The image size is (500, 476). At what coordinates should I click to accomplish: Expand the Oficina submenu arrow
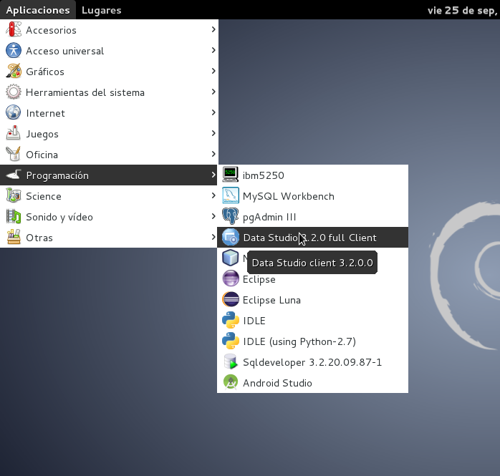(213, 154)
